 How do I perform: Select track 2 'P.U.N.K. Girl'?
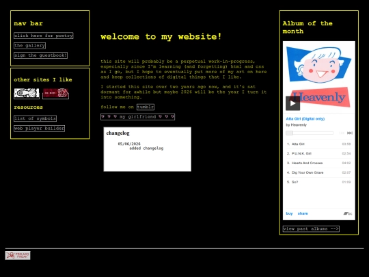319,153
